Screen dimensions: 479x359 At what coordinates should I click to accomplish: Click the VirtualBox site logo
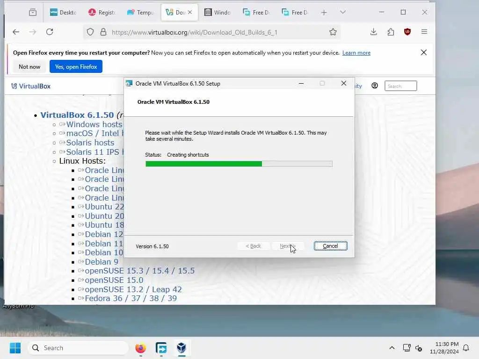pos(31,86)
